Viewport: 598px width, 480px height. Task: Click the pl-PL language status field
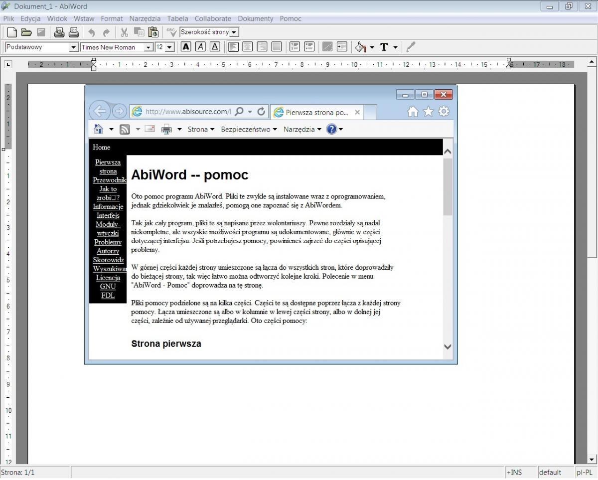click(586, 473)
